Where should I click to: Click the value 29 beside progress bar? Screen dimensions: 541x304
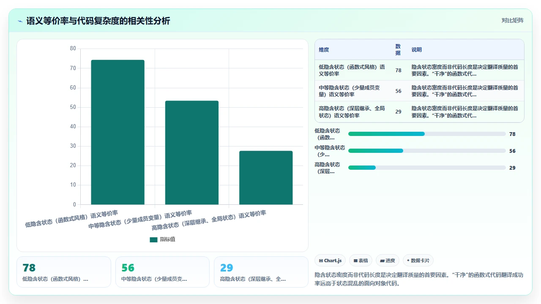(512, 168)
